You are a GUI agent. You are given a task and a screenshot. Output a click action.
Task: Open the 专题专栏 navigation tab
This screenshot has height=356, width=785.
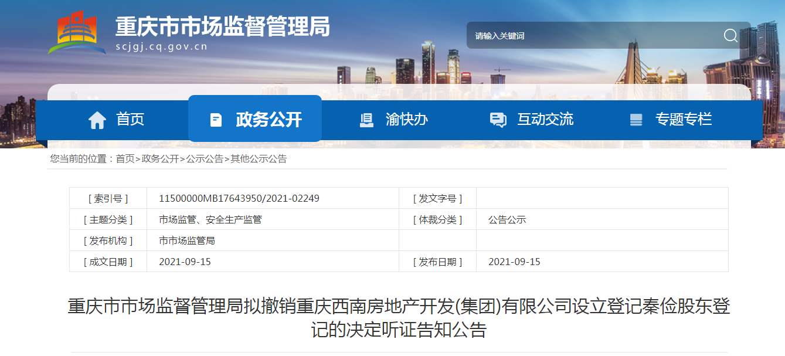click(670, 120)
